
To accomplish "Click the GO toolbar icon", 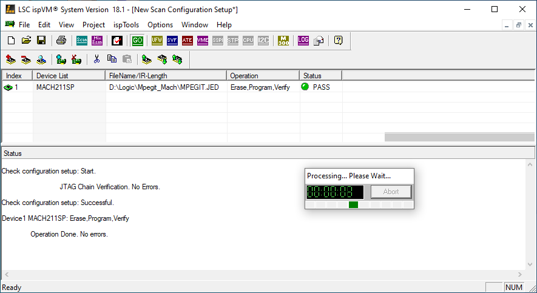I will [x=138, y=41].
